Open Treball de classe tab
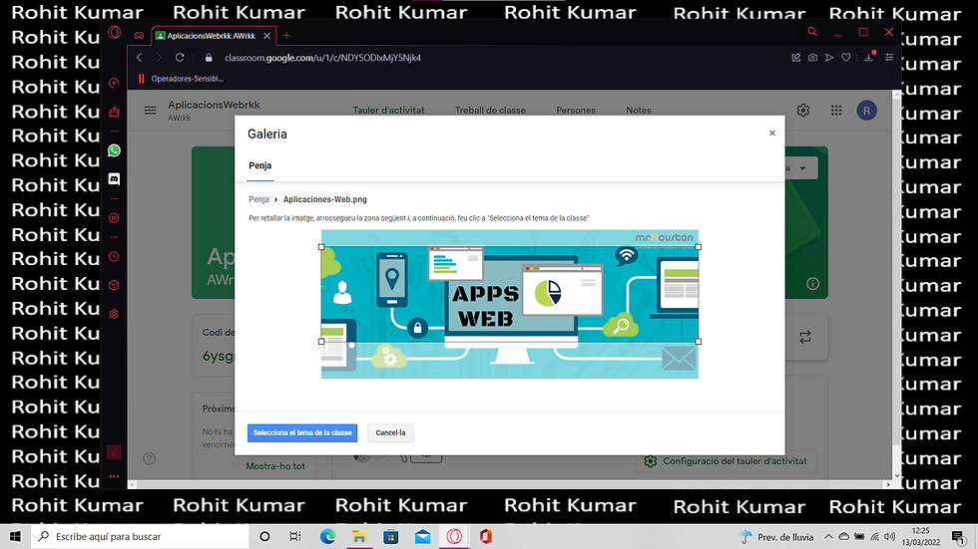The height and width of the screenshot is (549, 978). [x=490, y=111]
